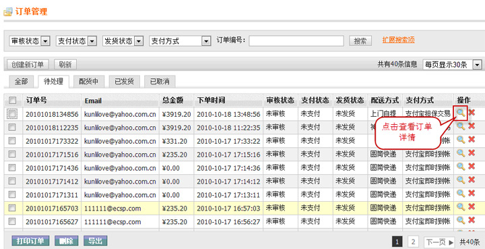Remove order 20101017165703 via red X
This screenshot has height=249, width=485.
coord(472,207)
